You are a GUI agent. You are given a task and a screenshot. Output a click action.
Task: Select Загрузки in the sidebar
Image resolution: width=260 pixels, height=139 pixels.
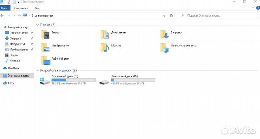16,38
